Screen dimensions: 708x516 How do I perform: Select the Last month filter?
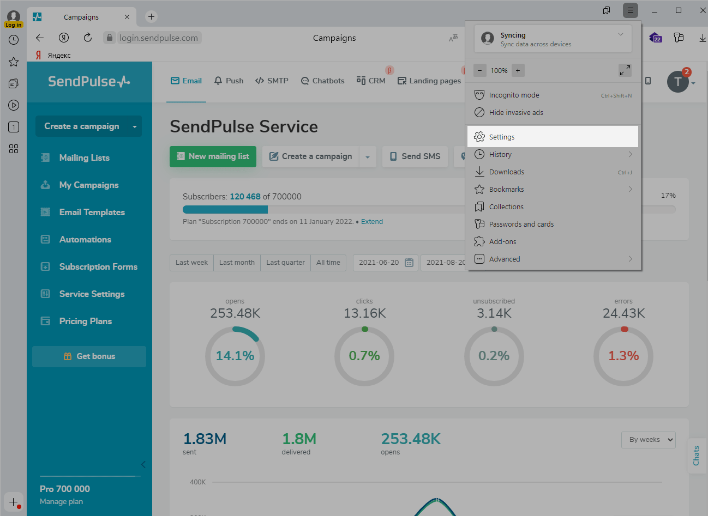[237, 262]
